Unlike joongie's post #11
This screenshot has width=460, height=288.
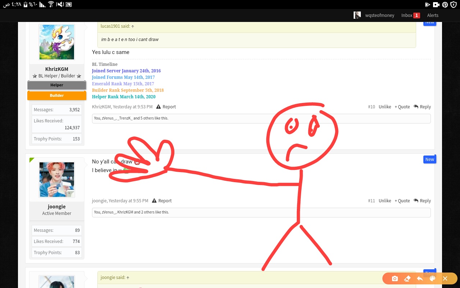point(385,201)
